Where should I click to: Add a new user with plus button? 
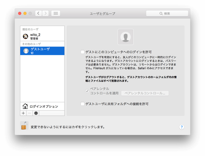23,113
